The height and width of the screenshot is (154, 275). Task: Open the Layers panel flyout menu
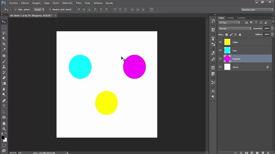273,18
